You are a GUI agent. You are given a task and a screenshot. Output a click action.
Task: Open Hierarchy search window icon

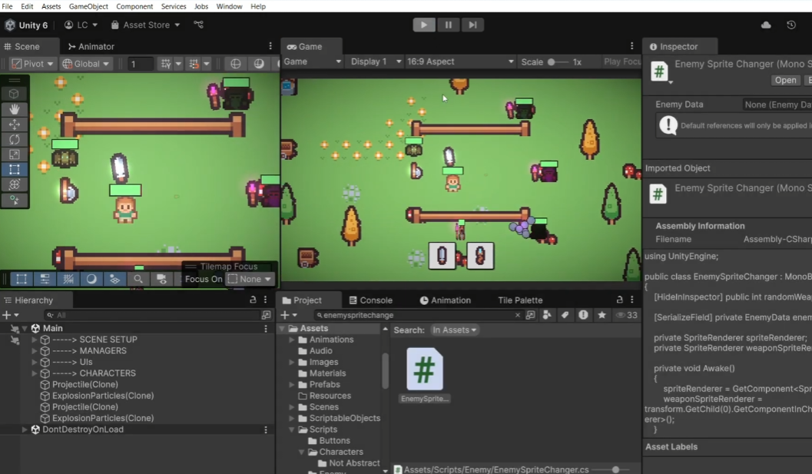click(266, 315)
